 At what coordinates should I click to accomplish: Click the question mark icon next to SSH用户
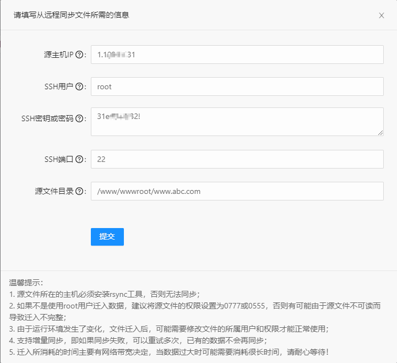[x=79, y=86]
